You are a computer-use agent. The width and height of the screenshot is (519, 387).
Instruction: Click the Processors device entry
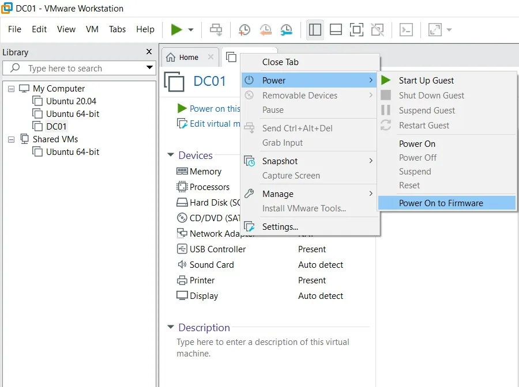[209, 187]
